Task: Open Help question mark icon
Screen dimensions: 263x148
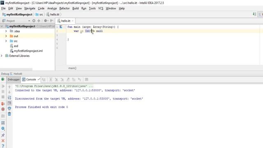Action: 3,146
